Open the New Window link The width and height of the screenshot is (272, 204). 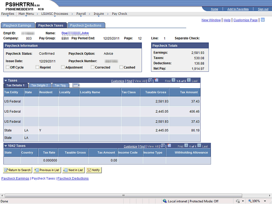[x=211, y=20]
